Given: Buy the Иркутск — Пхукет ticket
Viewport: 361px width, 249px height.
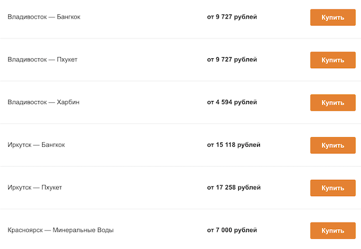Looking at the screenshot, I should click(x=333, y=188).
